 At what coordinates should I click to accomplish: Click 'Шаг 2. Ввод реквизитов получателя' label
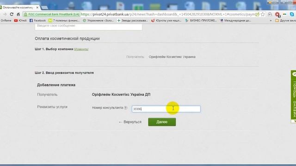click(64, 73)
